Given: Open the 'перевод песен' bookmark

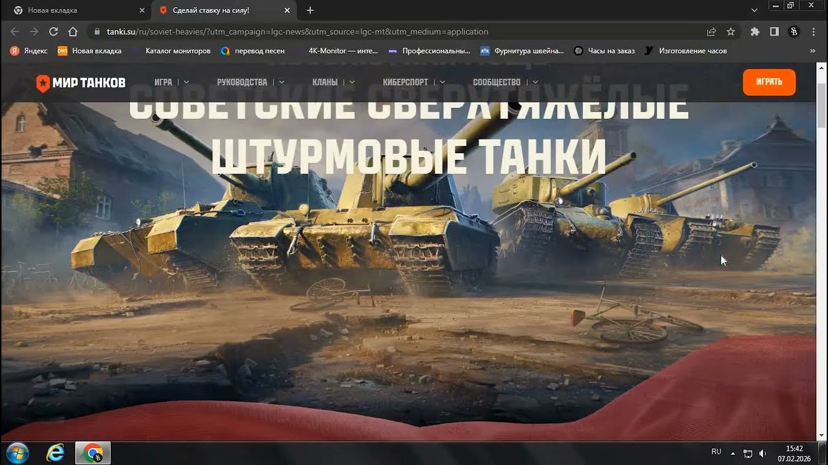Looking at the screenshot, I should pos(252,50).
